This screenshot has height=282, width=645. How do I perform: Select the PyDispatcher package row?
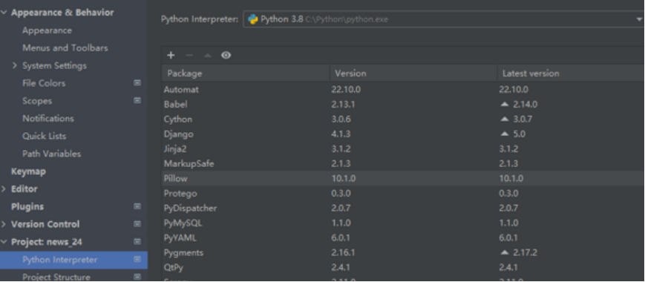(403, 208)
